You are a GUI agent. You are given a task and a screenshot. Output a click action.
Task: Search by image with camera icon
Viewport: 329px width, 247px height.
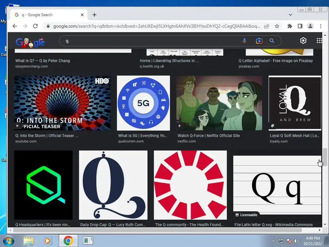pos(259,41)
